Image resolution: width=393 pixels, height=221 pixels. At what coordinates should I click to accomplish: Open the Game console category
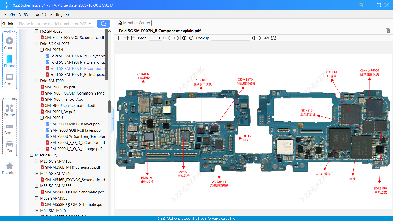[x=10, y=129]
